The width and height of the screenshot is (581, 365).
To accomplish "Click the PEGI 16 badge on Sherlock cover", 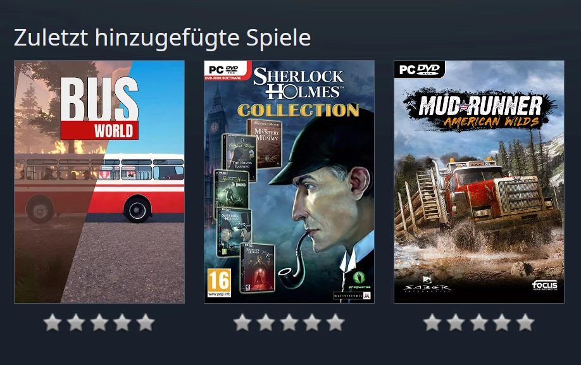I will click(219, 283).
